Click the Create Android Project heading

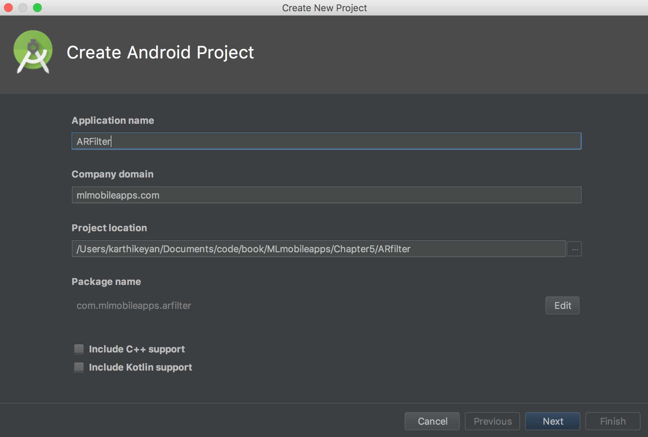[x=160, y=52]
